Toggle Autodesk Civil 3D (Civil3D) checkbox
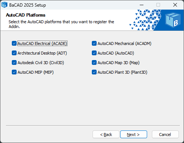 [x=14, y=63]
